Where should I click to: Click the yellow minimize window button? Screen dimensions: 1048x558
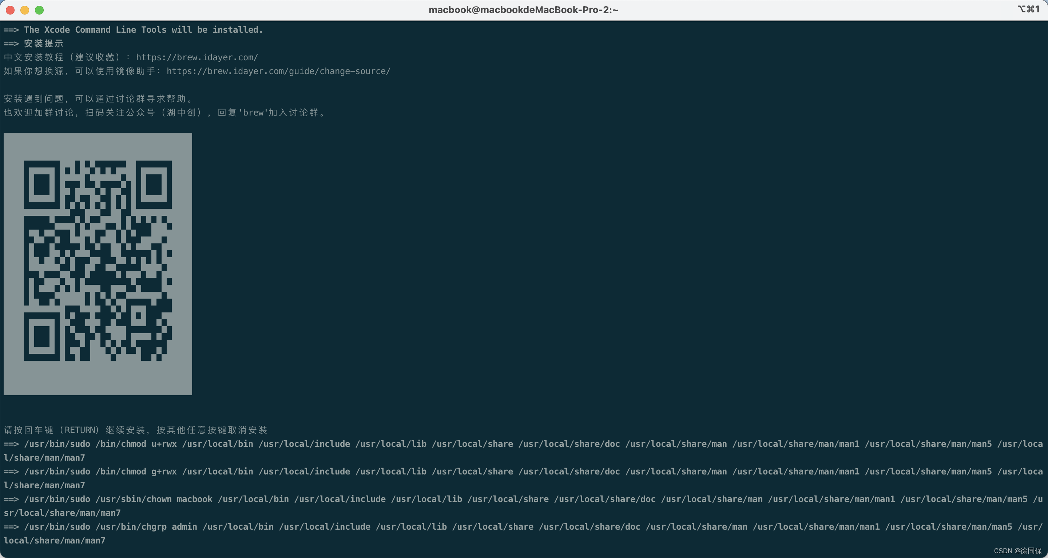tap(25, 10)
